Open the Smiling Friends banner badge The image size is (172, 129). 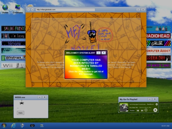tap(13, 29)
